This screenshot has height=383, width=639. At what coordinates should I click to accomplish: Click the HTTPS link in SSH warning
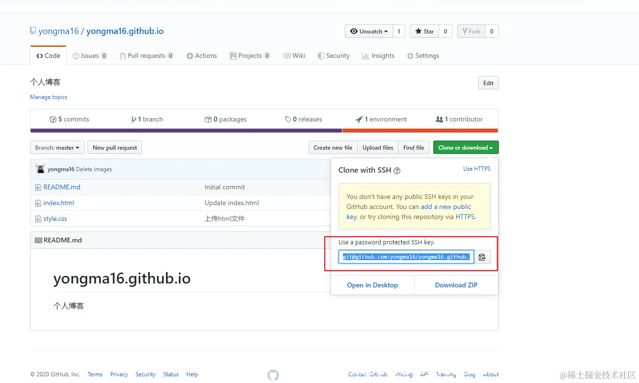pyautogui.click(x=465, y=217)
